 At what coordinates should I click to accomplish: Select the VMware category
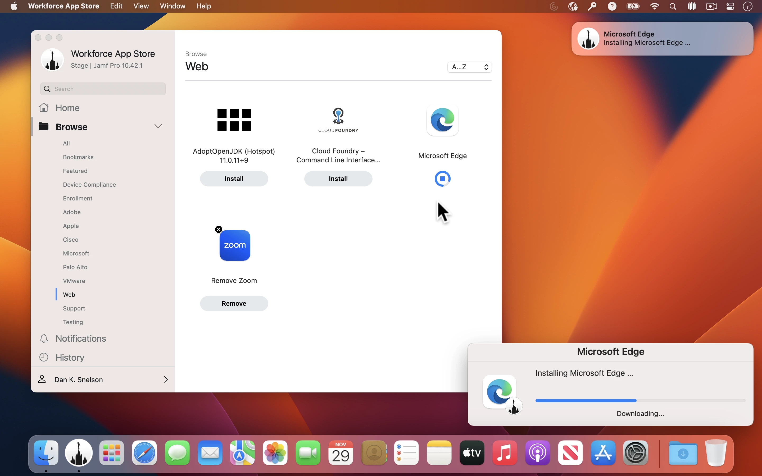click(74, 281)
